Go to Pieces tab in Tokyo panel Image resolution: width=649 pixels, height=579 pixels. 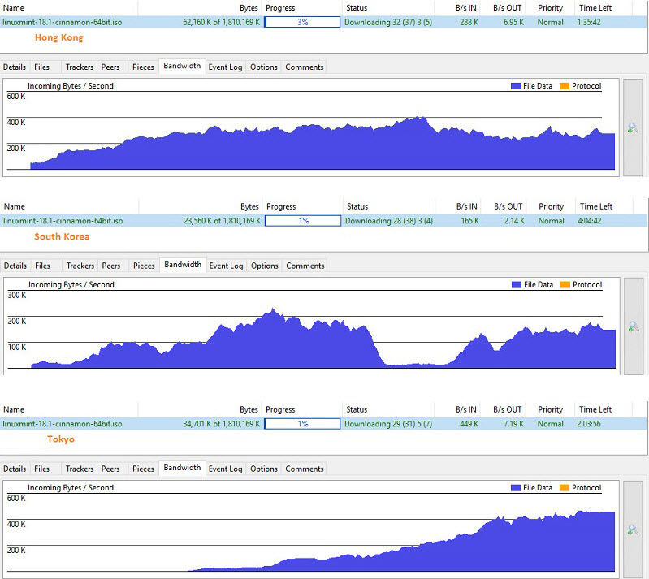(x=143, y=469)
